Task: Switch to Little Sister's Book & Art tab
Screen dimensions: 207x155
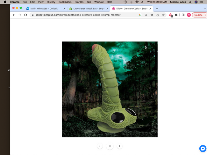Action: pyautogui.click(x=88, y=9)
